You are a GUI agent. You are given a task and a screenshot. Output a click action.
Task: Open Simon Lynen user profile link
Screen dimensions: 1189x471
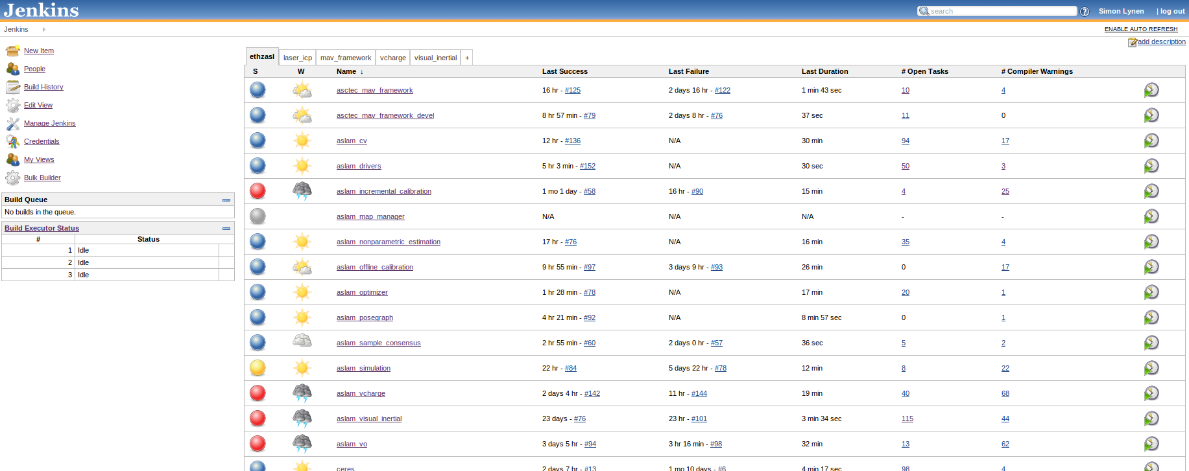pyautogui.click(x=1122, y=11)
